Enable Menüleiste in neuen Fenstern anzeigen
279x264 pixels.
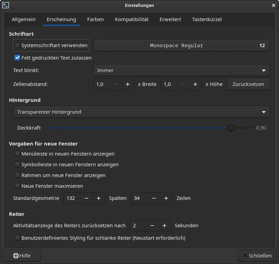pos(17,153)
